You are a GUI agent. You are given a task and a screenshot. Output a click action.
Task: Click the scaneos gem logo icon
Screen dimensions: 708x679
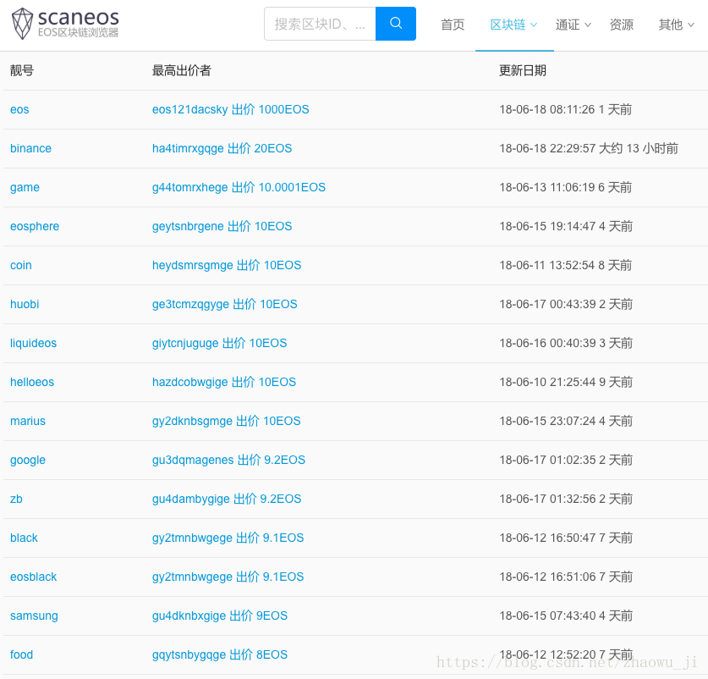tap(22, 24)
